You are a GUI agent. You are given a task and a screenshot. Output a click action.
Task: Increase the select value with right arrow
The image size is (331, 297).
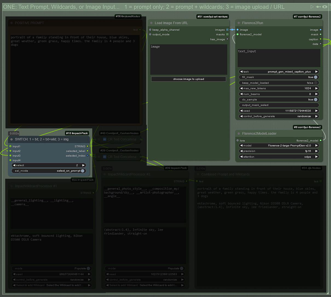pos(84,165)
